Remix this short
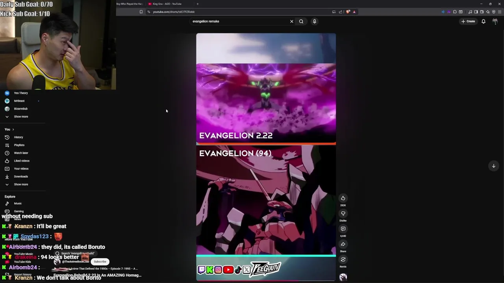 tap(343, 259)
